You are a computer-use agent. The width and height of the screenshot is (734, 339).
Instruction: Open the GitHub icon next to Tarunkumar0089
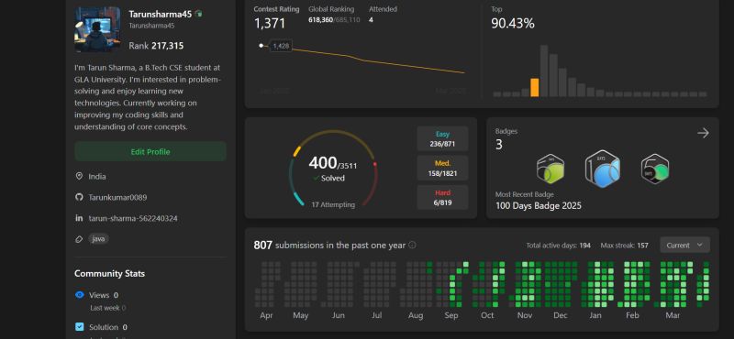(x=79, y=197)
